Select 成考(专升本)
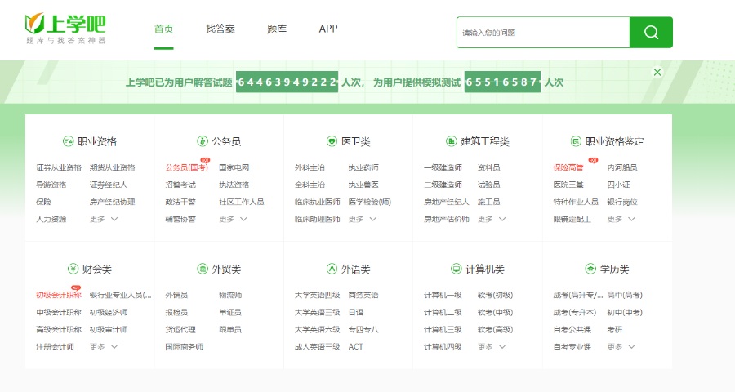Screen dimensions: 735x392 pos(575,312)
